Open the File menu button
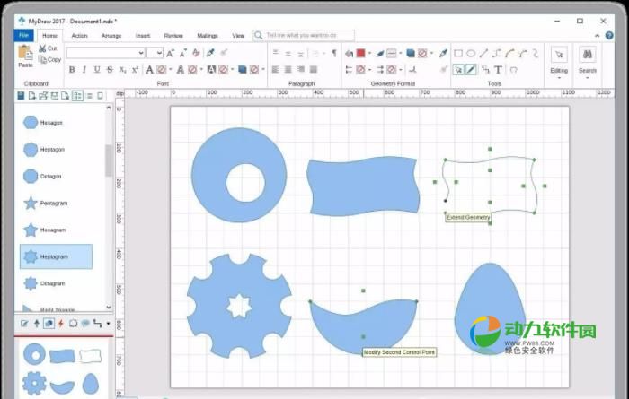Viewport: 629px width, 399px height. (x=23, y=35)
